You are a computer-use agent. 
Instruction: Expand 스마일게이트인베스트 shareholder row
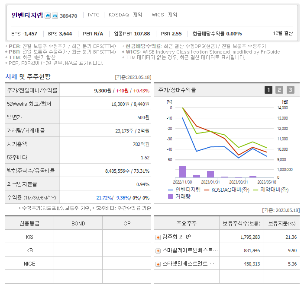(x=158, y=251)
